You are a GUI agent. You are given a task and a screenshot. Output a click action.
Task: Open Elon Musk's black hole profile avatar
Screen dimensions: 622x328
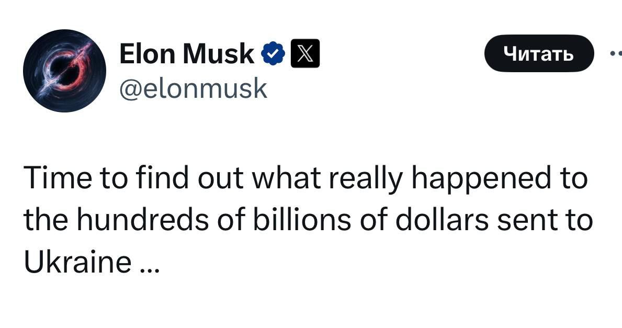click(x=65, y=70)
